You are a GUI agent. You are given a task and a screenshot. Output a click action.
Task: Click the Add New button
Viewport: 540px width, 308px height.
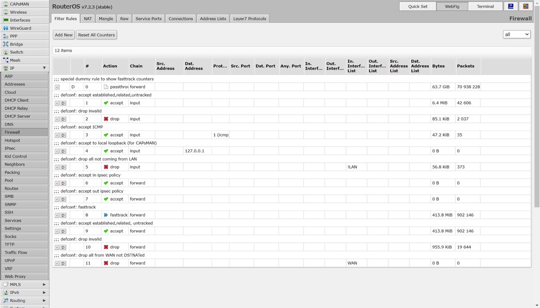(x=63, y=35)
